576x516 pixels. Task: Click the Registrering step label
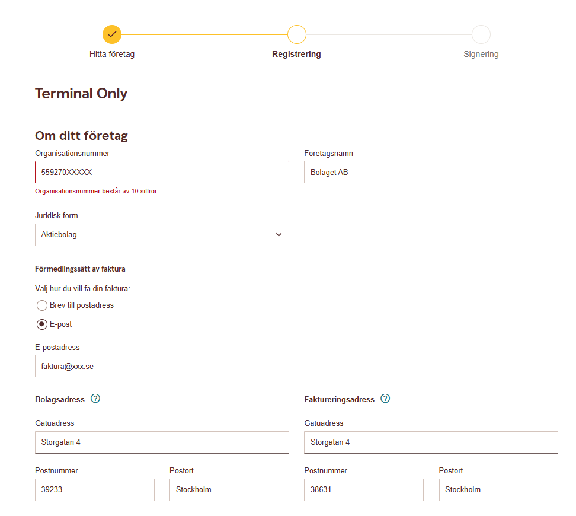[x=296, y=54]
